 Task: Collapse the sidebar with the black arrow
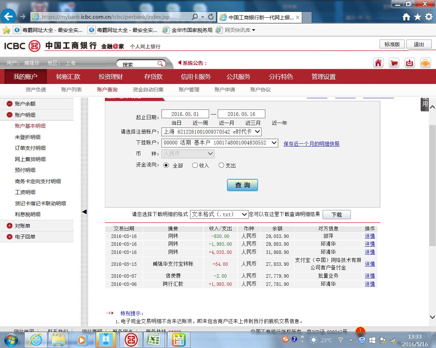84,212
